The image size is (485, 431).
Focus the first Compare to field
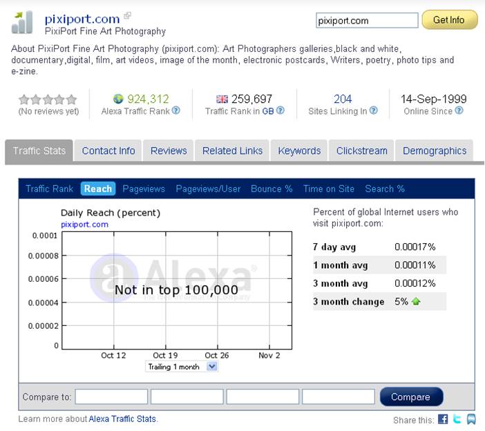pyautogui.click(x=111, y=396)
